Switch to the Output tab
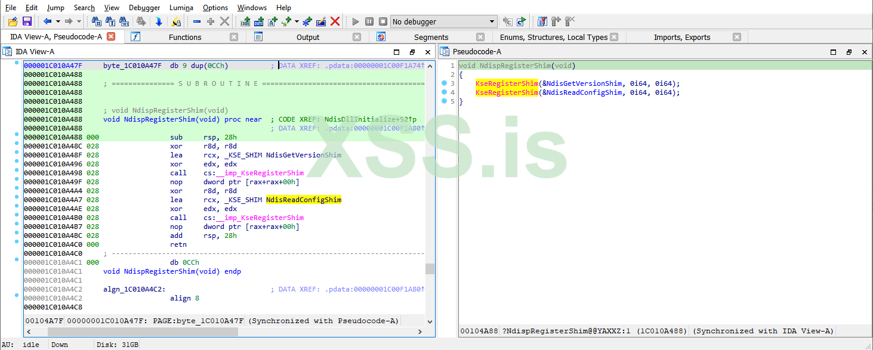873x350 pixels. (x=308, y=37)
